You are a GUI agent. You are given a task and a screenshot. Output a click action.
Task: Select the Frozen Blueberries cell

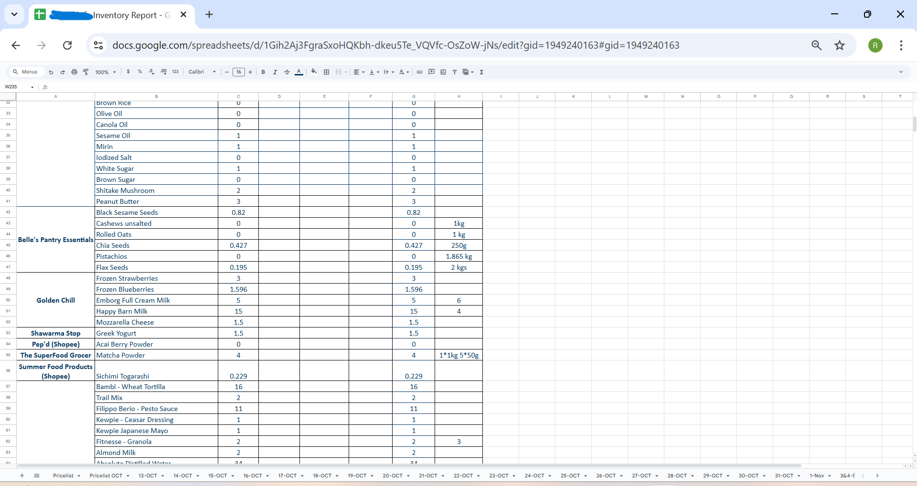(x=157, y=289)
